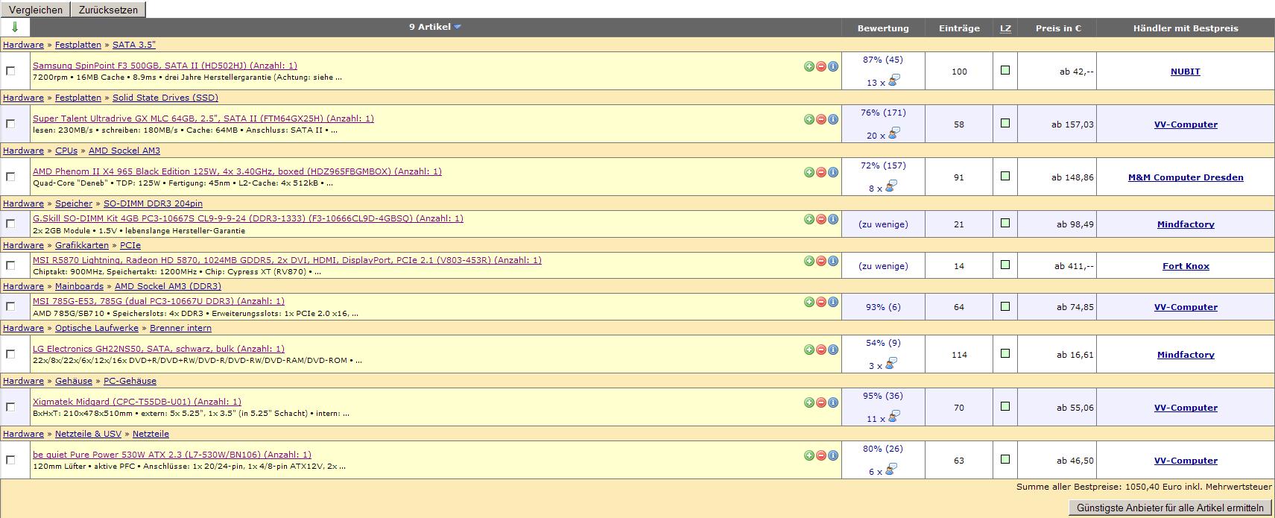Click red minus icon for LG Electronics GH22NS50

tap(821, 350)
